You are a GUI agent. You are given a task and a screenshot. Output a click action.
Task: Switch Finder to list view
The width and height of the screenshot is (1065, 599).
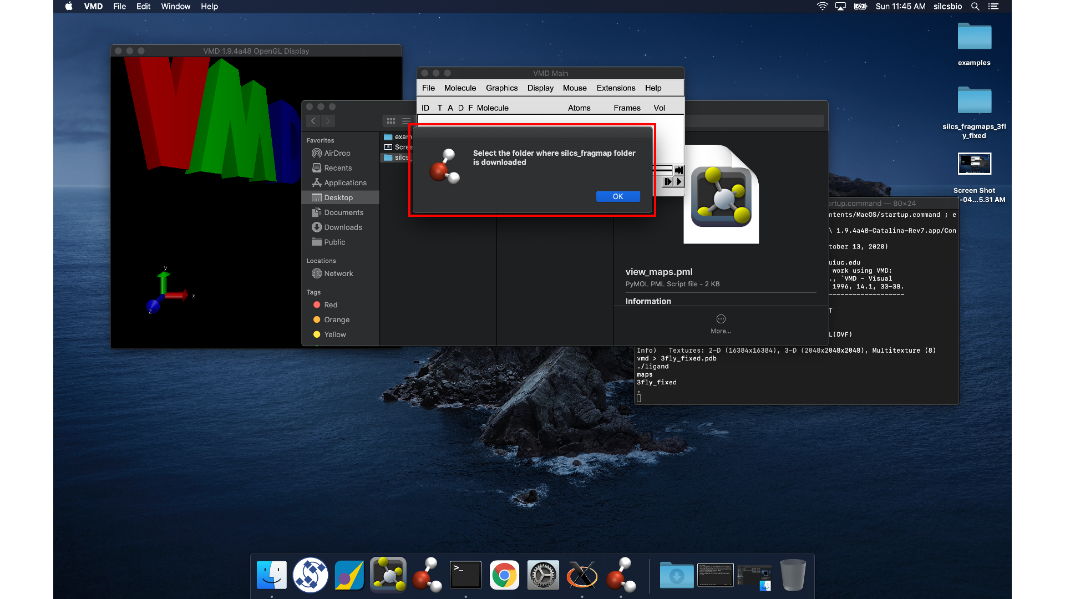point(406,120)
